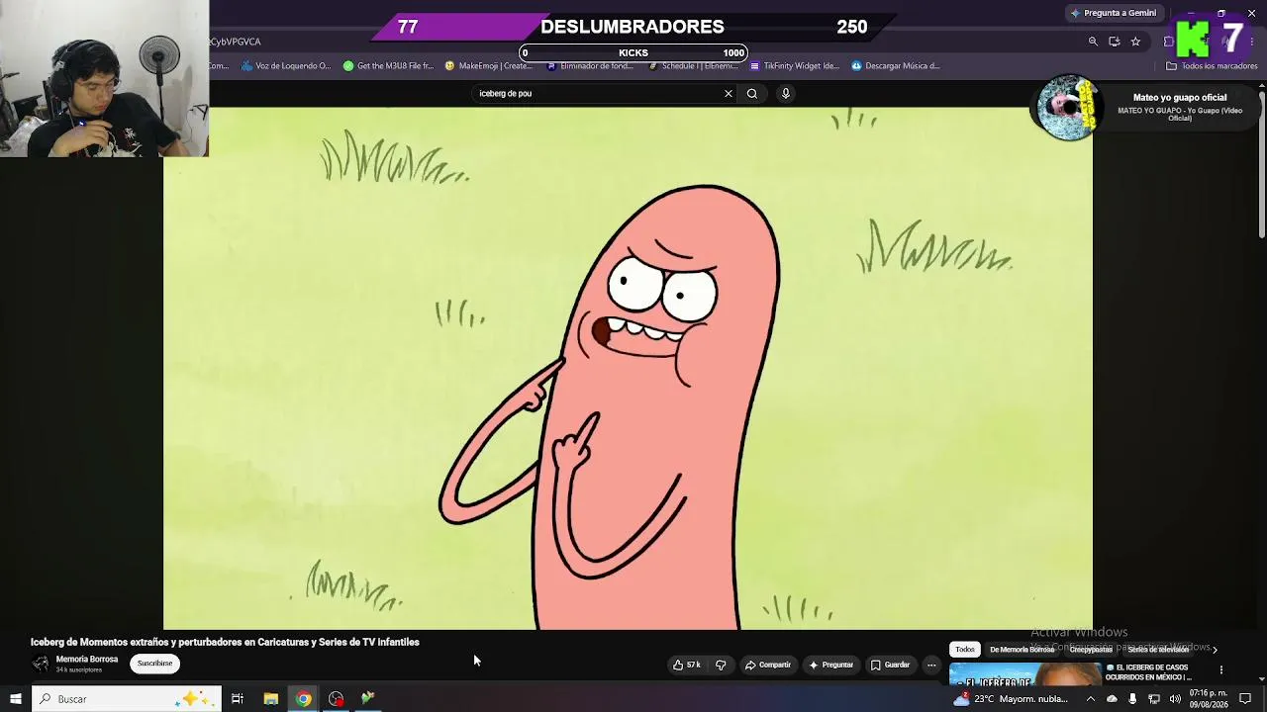Click the video title 'Iceberg de Momentos extraños'
Viewport: 1267px width, 712px height.
[225, 642]
